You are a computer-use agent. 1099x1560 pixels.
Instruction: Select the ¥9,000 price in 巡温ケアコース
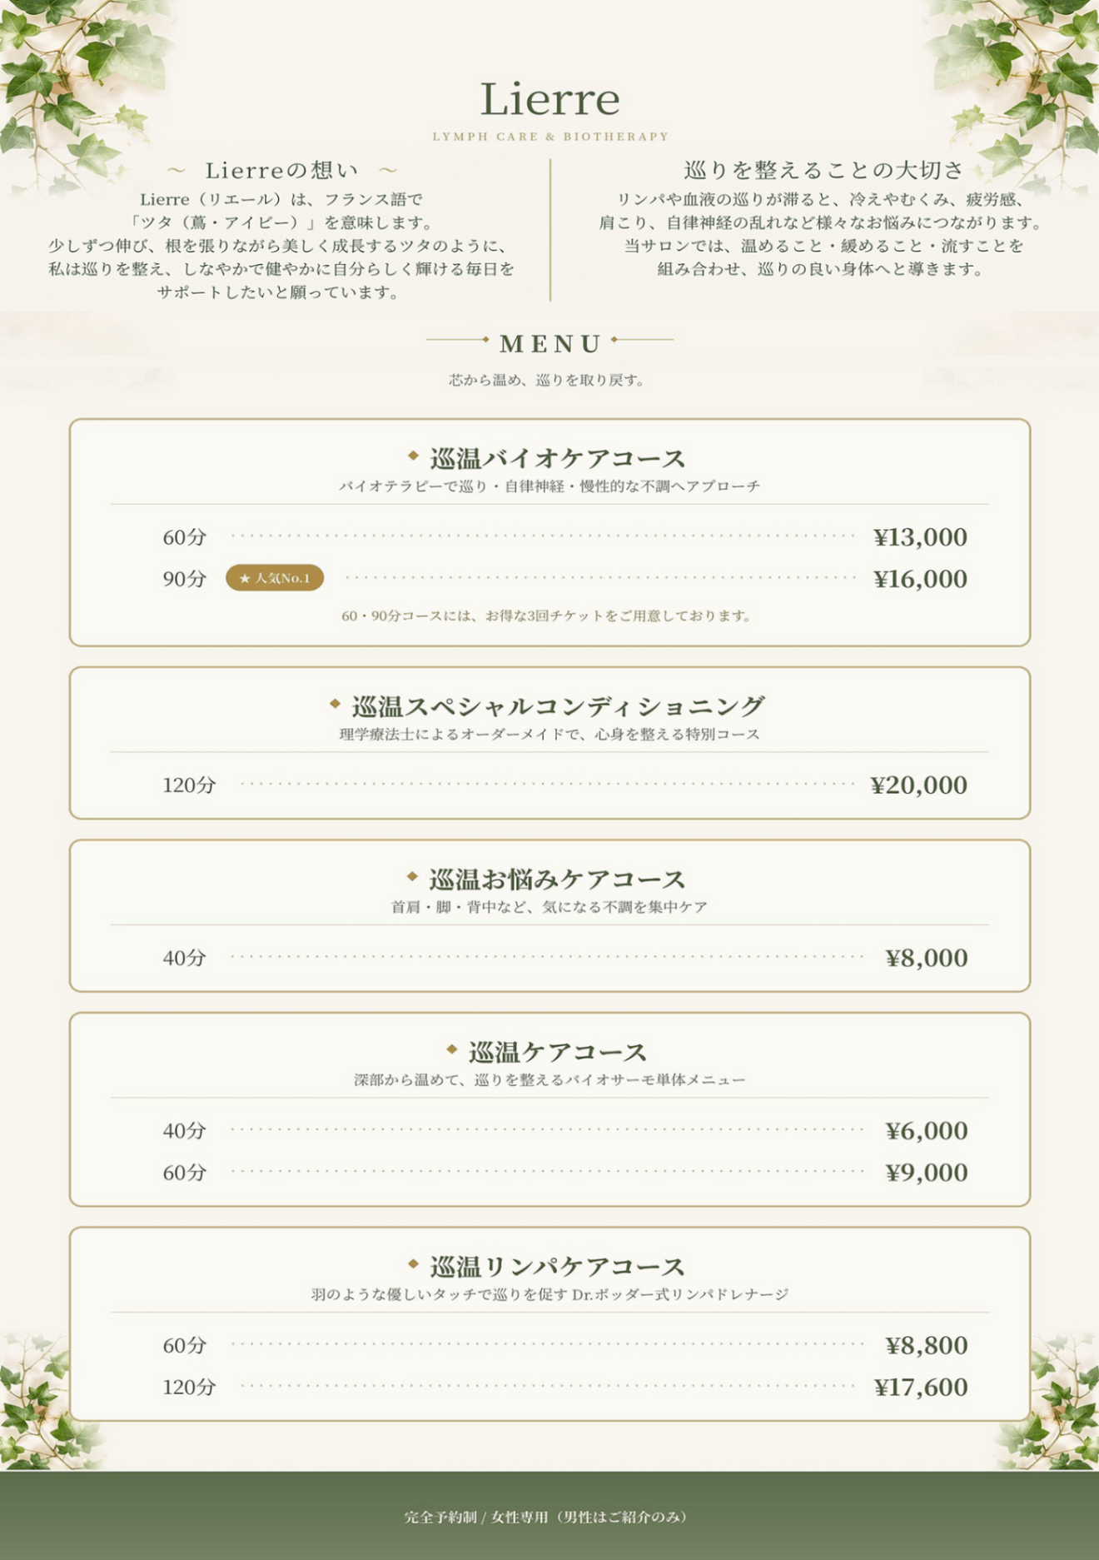[x=926, y=1173]
